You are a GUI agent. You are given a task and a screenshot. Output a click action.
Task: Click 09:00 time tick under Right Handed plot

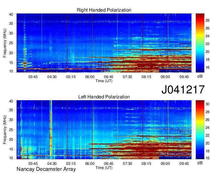pyautogui.click(x=165, y=77)
